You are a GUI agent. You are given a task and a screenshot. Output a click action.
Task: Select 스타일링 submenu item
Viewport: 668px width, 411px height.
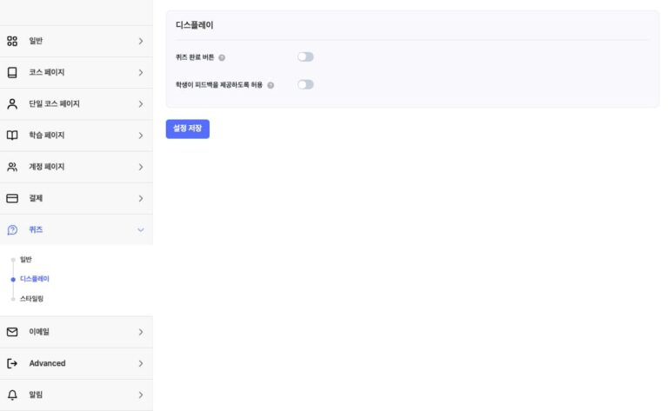[31, 298]
